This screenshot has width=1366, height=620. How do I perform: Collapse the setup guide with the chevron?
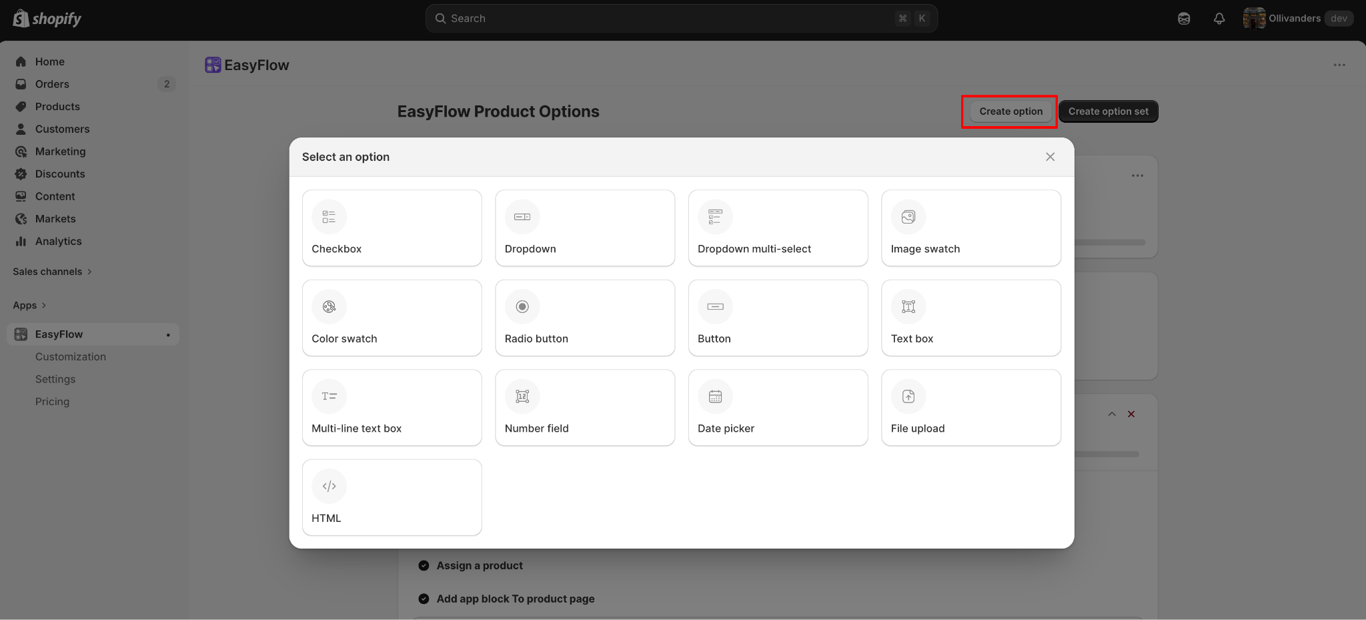[x=1112, y=414]
